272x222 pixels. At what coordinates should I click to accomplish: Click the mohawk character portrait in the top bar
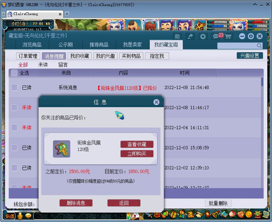pos(133,25)
